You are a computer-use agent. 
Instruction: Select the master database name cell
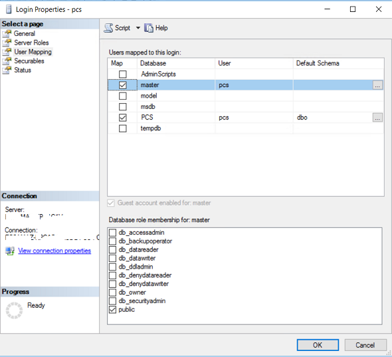coord(176,85)
